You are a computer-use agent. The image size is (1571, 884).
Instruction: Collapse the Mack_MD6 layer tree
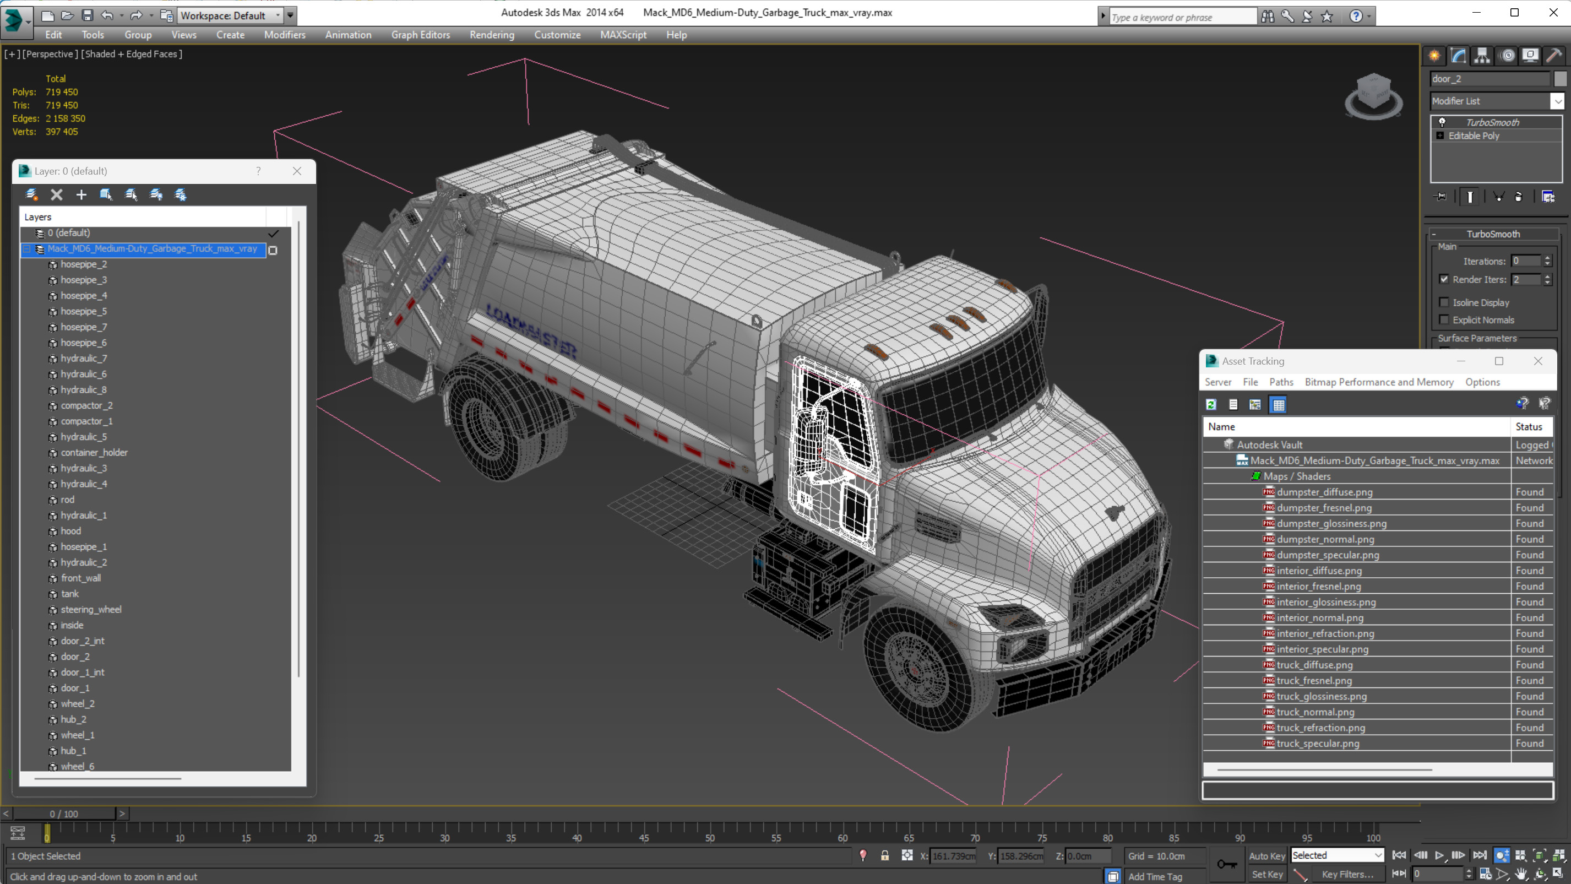point(28,249)
